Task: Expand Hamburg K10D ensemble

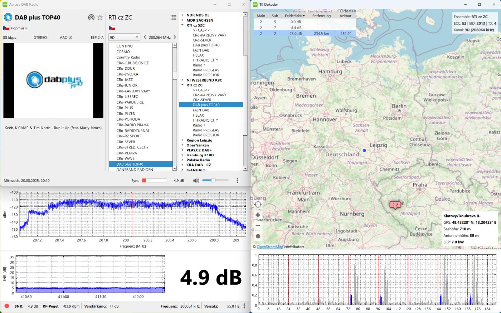Action: [x=182, y=155]
